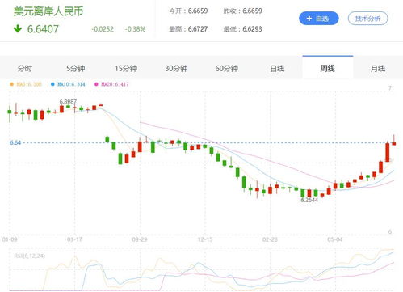Image resolution: width=403 pixels, height=292 pixels.
Task: Click the 6.8987 high label on chart
Action: pos(68,102)
